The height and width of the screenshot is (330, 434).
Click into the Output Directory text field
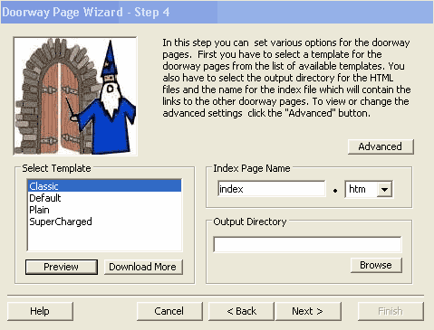point(307,244)
